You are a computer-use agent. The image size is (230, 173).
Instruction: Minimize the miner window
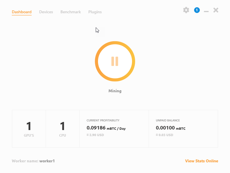tap(206, 12)
